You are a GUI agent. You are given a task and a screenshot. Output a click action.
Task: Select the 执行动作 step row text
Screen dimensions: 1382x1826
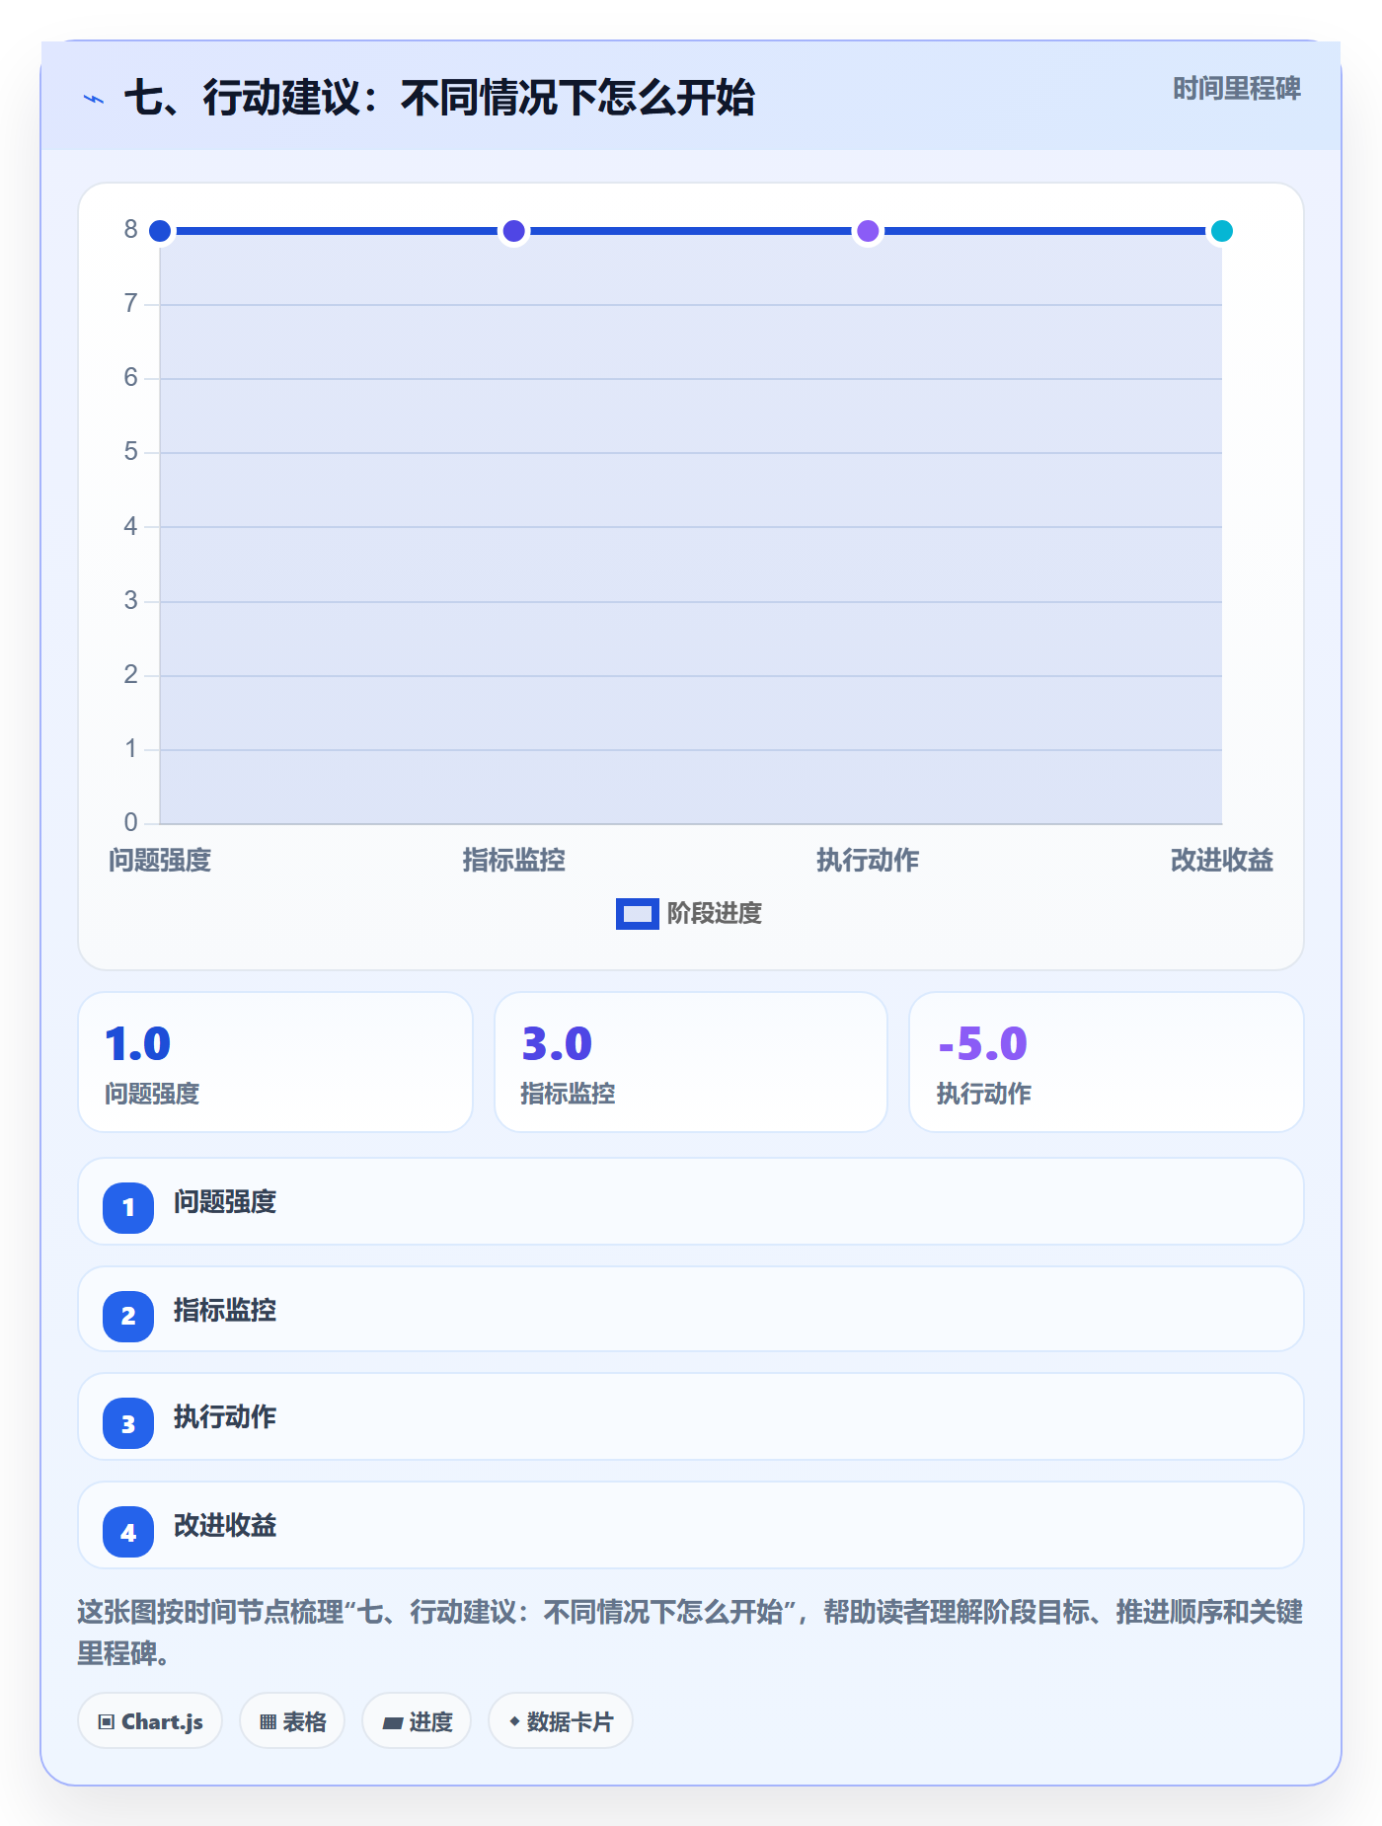point(225,1417)
